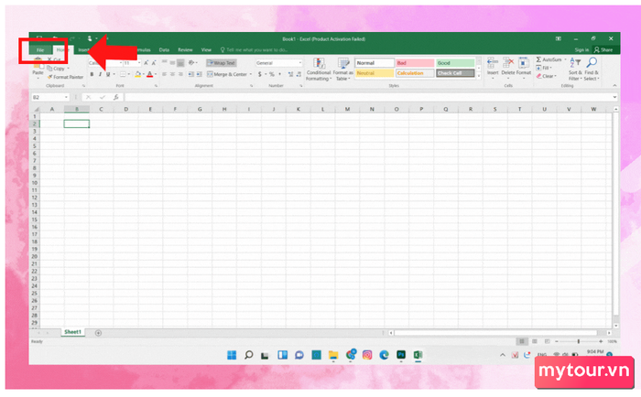Open the Clear dropdown
This screenshot has width=641, height=397.
click(x=546, y=76)
